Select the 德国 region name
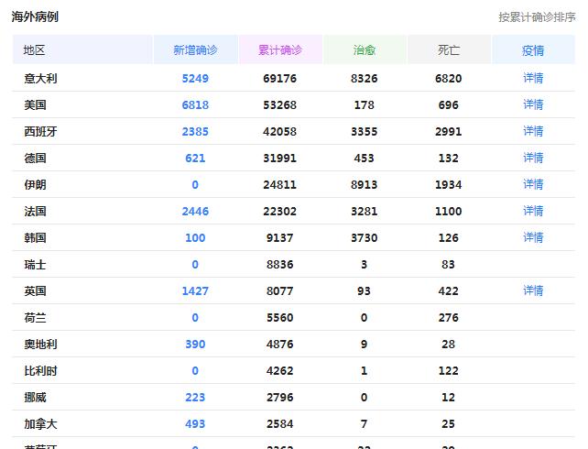The image size is (588, 449). pos(35,159)
